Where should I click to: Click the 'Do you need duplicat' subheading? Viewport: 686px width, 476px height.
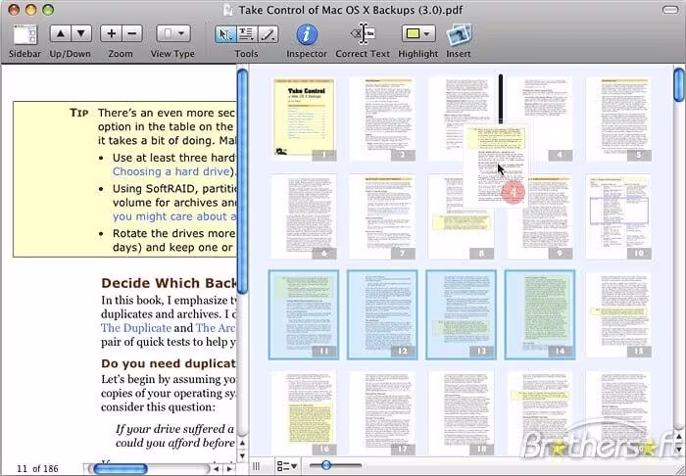pyautogui.click(x=169, y=363)
